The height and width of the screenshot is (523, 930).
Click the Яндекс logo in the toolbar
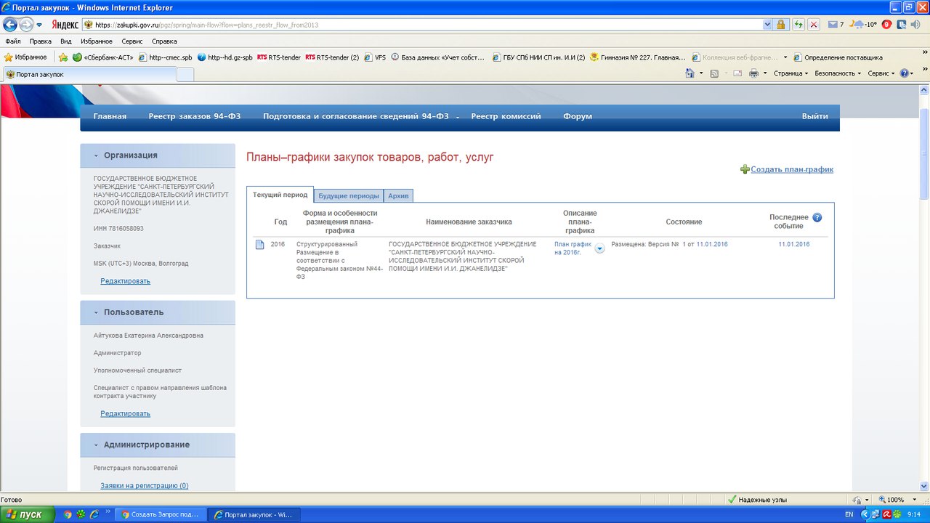click(x=65, y=25)
